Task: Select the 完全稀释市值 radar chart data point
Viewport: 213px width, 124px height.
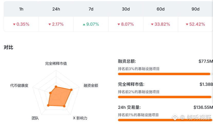Action: (56, 87)
